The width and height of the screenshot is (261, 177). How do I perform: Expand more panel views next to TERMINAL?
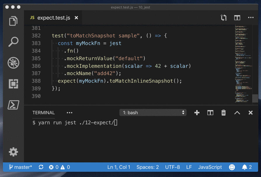(x=69, y=113)
